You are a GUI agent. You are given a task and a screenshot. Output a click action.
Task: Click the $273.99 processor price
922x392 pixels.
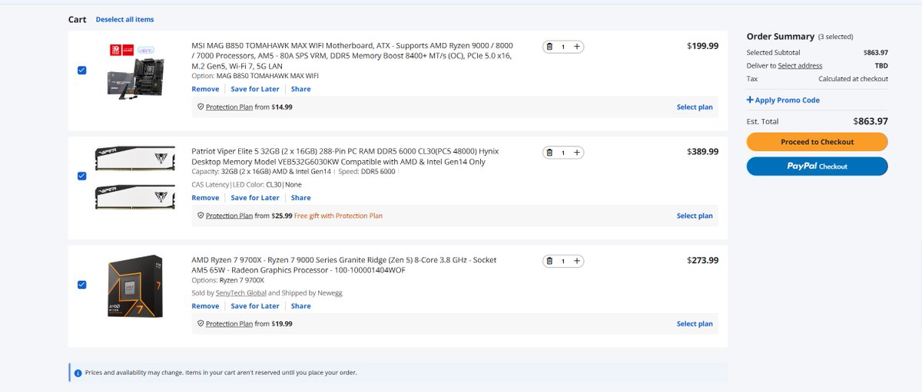(703, 260)
